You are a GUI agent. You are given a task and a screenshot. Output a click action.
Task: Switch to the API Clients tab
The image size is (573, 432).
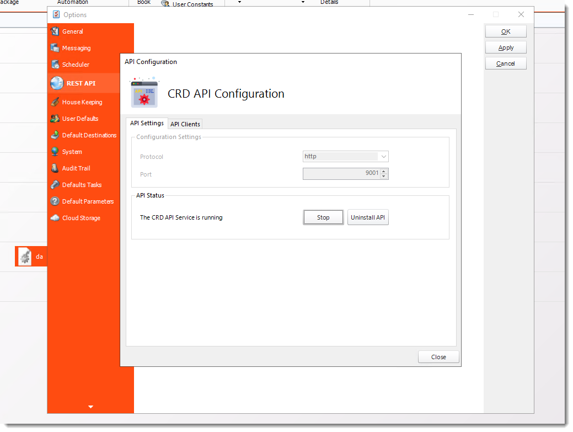tap(185, 124)
